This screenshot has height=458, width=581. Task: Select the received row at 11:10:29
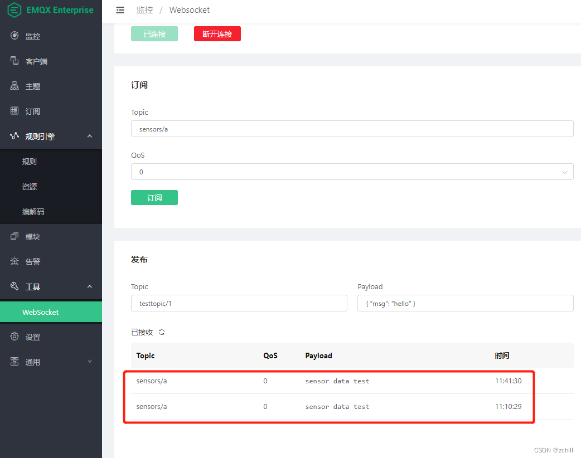352,407
